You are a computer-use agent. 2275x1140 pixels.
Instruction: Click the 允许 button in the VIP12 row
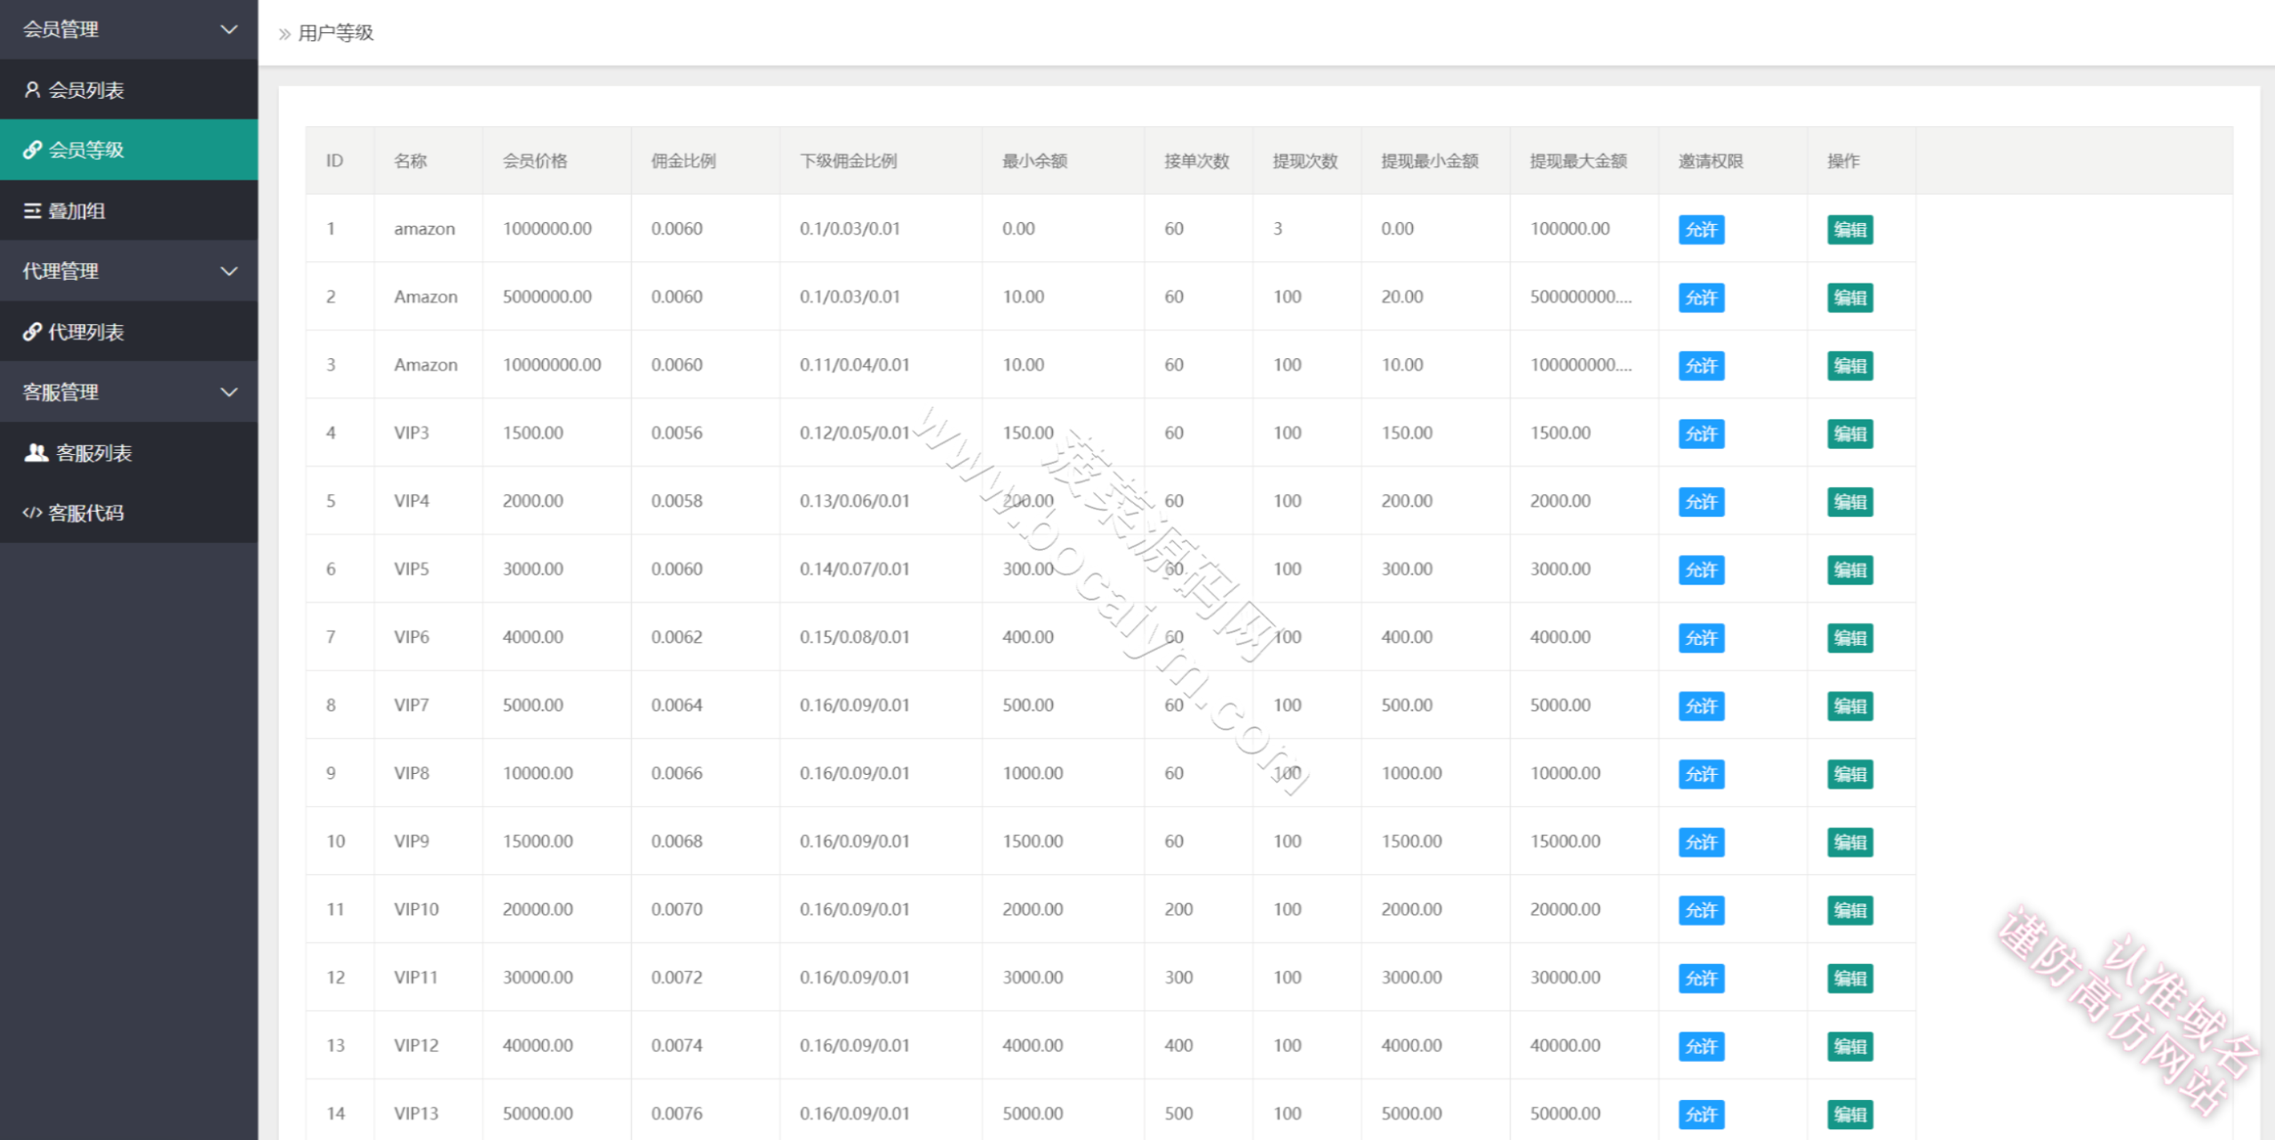(1701, 1047)
